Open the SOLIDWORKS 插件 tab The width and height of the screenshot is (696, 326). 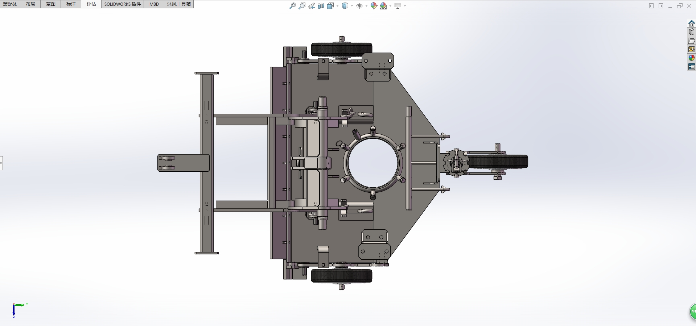click(123, 4)
